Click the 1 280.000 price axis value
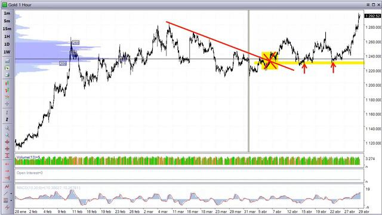Screen dimensions: 382x215 point(373,27)
